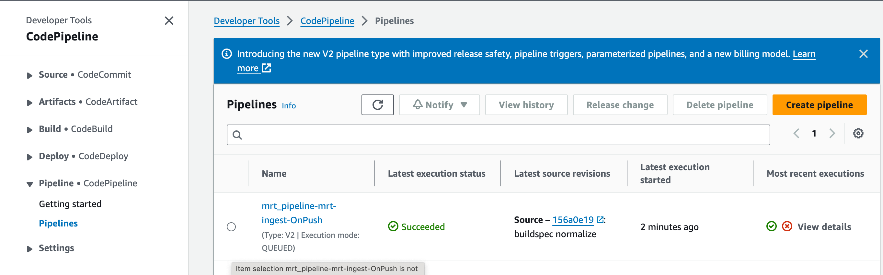883x275 pixels.
Task: Open the external link icon after 'more'
Action: [266, 68]
